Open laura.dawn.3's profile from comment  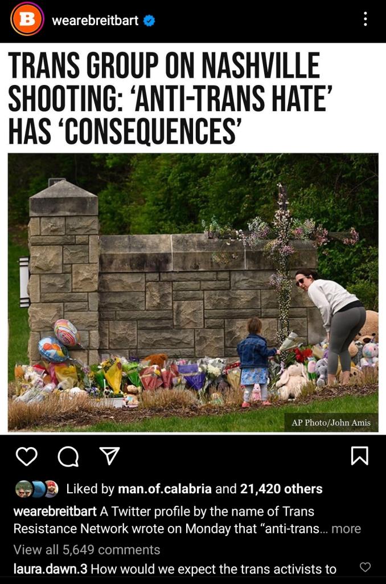(x=50, y=569)
